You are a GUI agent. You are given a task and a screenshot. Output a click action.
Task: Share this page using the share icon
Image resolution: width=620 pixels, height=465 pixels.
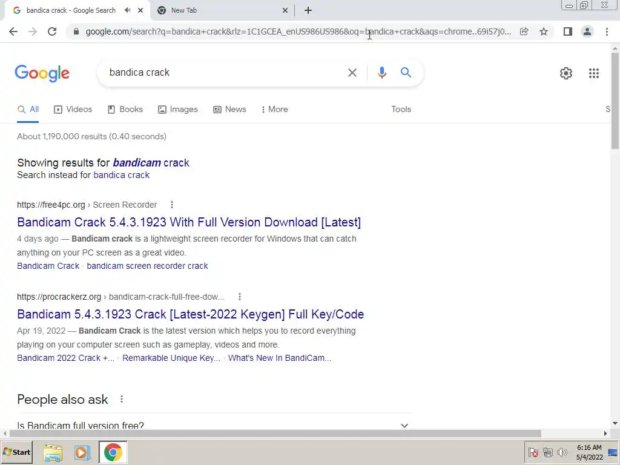point(524,31)
